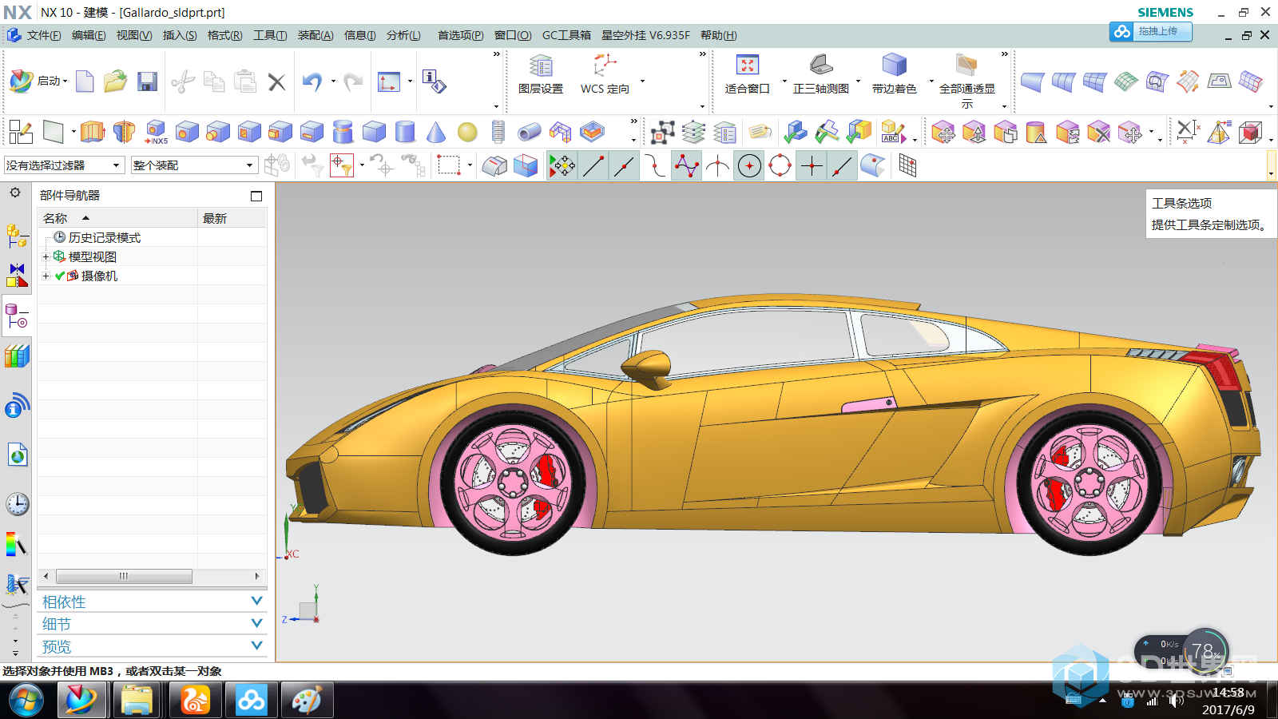Viewport: 1278px width, 719px height.
Task: Open the 装配(A) menu
Action: pos(316,35)
